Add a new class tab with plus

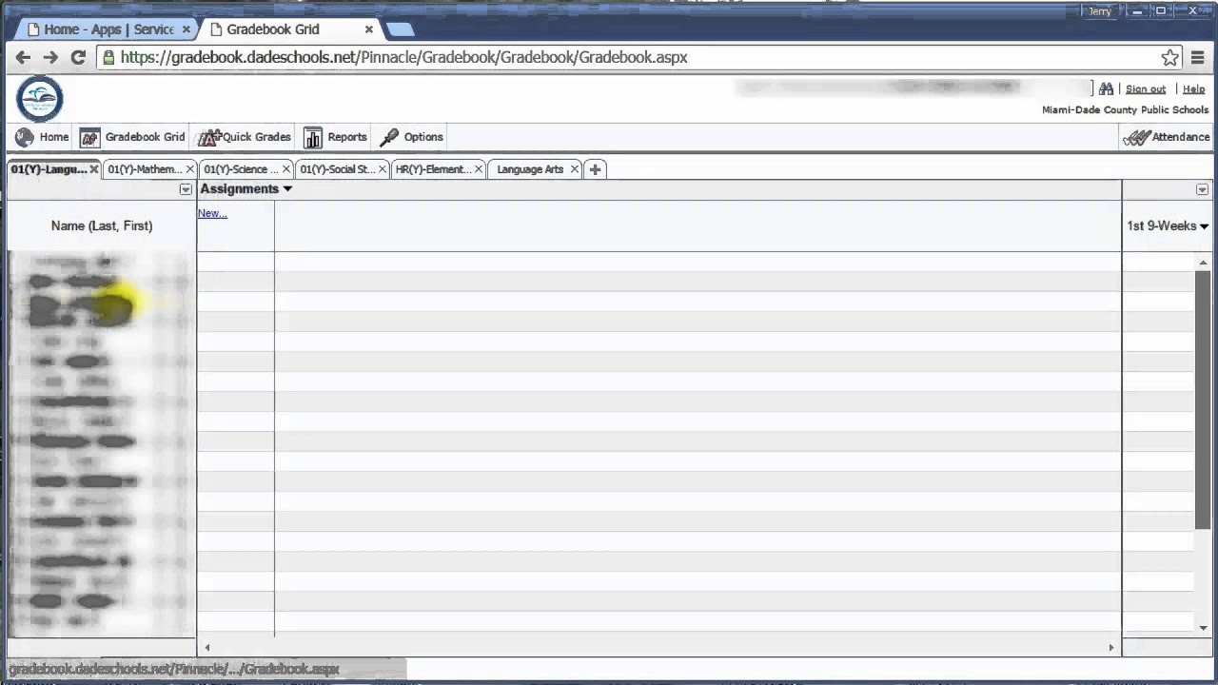pos(595,169)
